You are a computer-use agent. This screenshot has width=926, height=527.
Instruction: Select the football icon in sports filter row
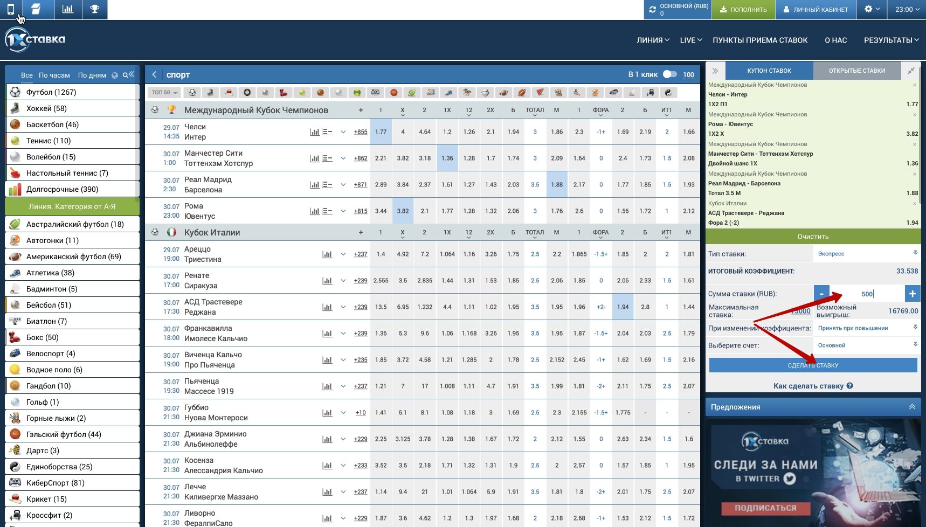pyautogui.click(x=192, y=93)
